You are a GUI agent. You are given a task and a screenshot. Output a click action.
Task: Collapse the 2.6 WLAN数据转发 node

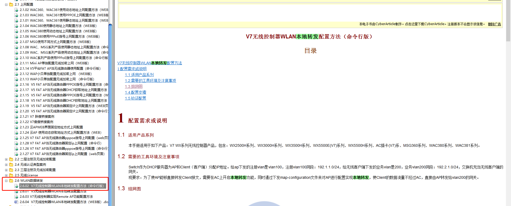pos(6,181)
